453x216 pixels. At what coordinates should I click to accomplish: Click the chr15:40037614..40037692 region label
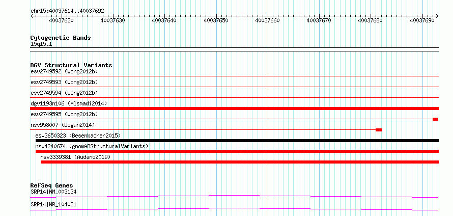click(x=67, y=11)
